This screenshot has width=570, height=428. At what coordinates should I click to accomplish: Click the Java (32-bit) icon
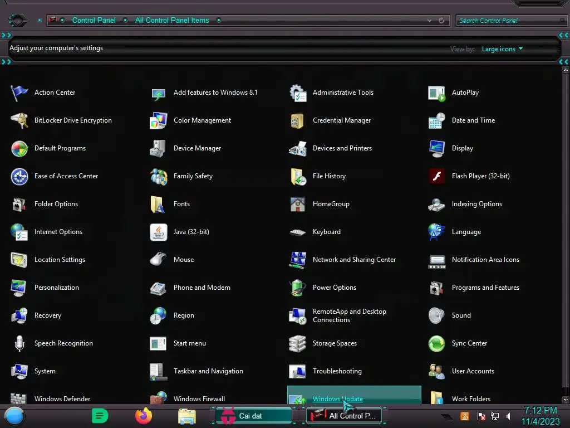[x=159, y=232]
